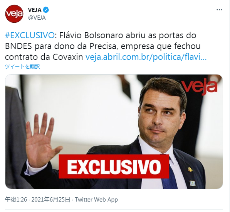Click the small flag lapel pin
The image size is (230, 212).
(x=192, y=183)
